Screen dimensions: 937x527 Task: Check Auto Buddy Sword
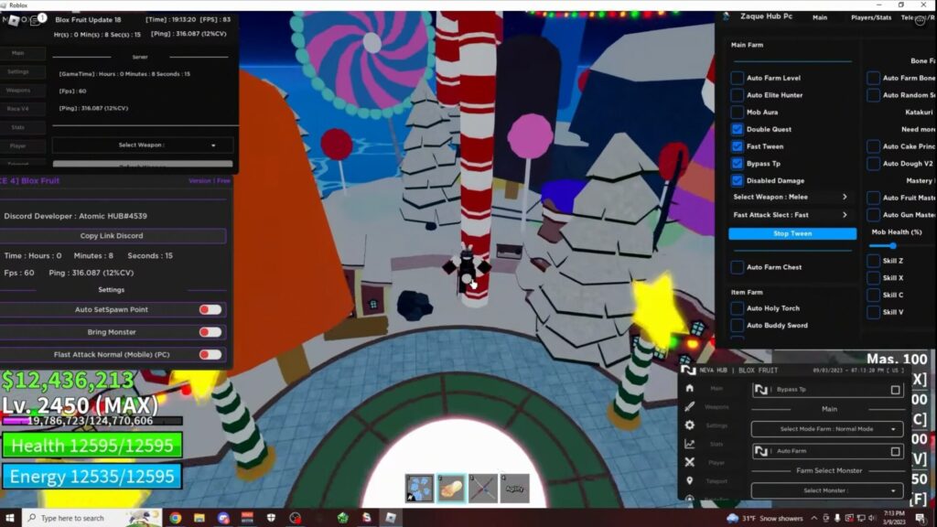tap(737, 326)
